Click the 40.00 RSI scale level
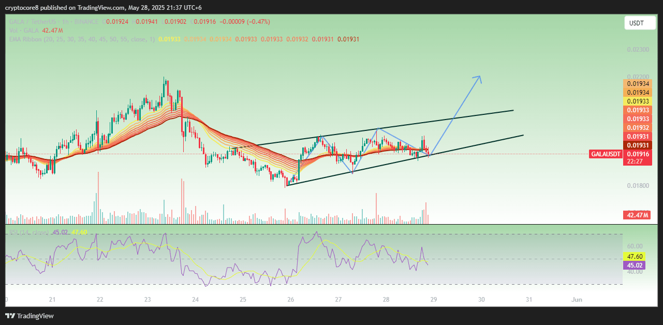 pos(635,271)
